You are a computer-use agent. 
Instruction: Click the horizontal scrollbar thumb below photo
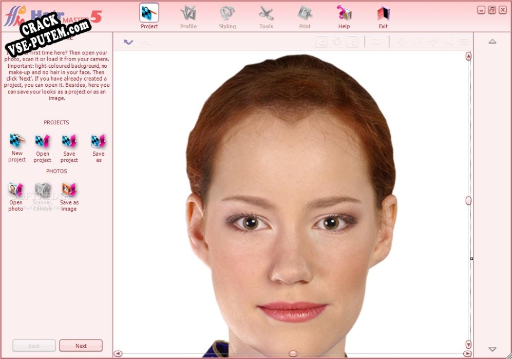[x=293, y=354]
